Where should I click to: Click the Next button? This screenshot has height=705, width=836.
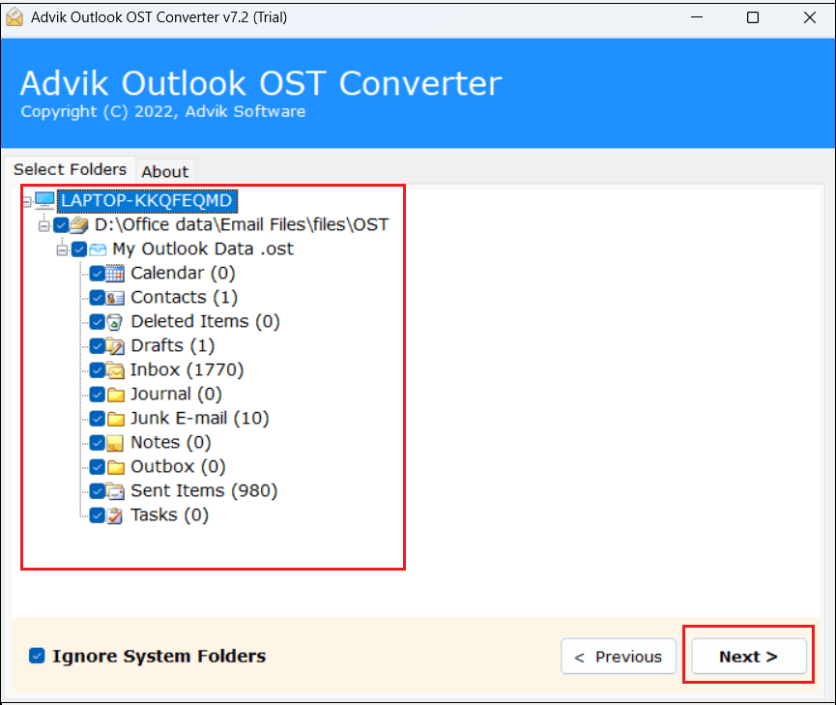tap(749, 657)
